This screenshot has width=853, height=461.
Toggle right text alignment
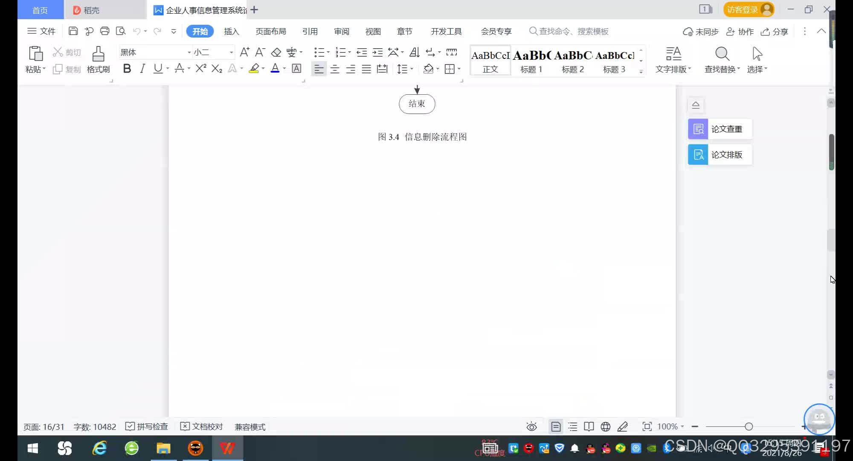(351, 68)
